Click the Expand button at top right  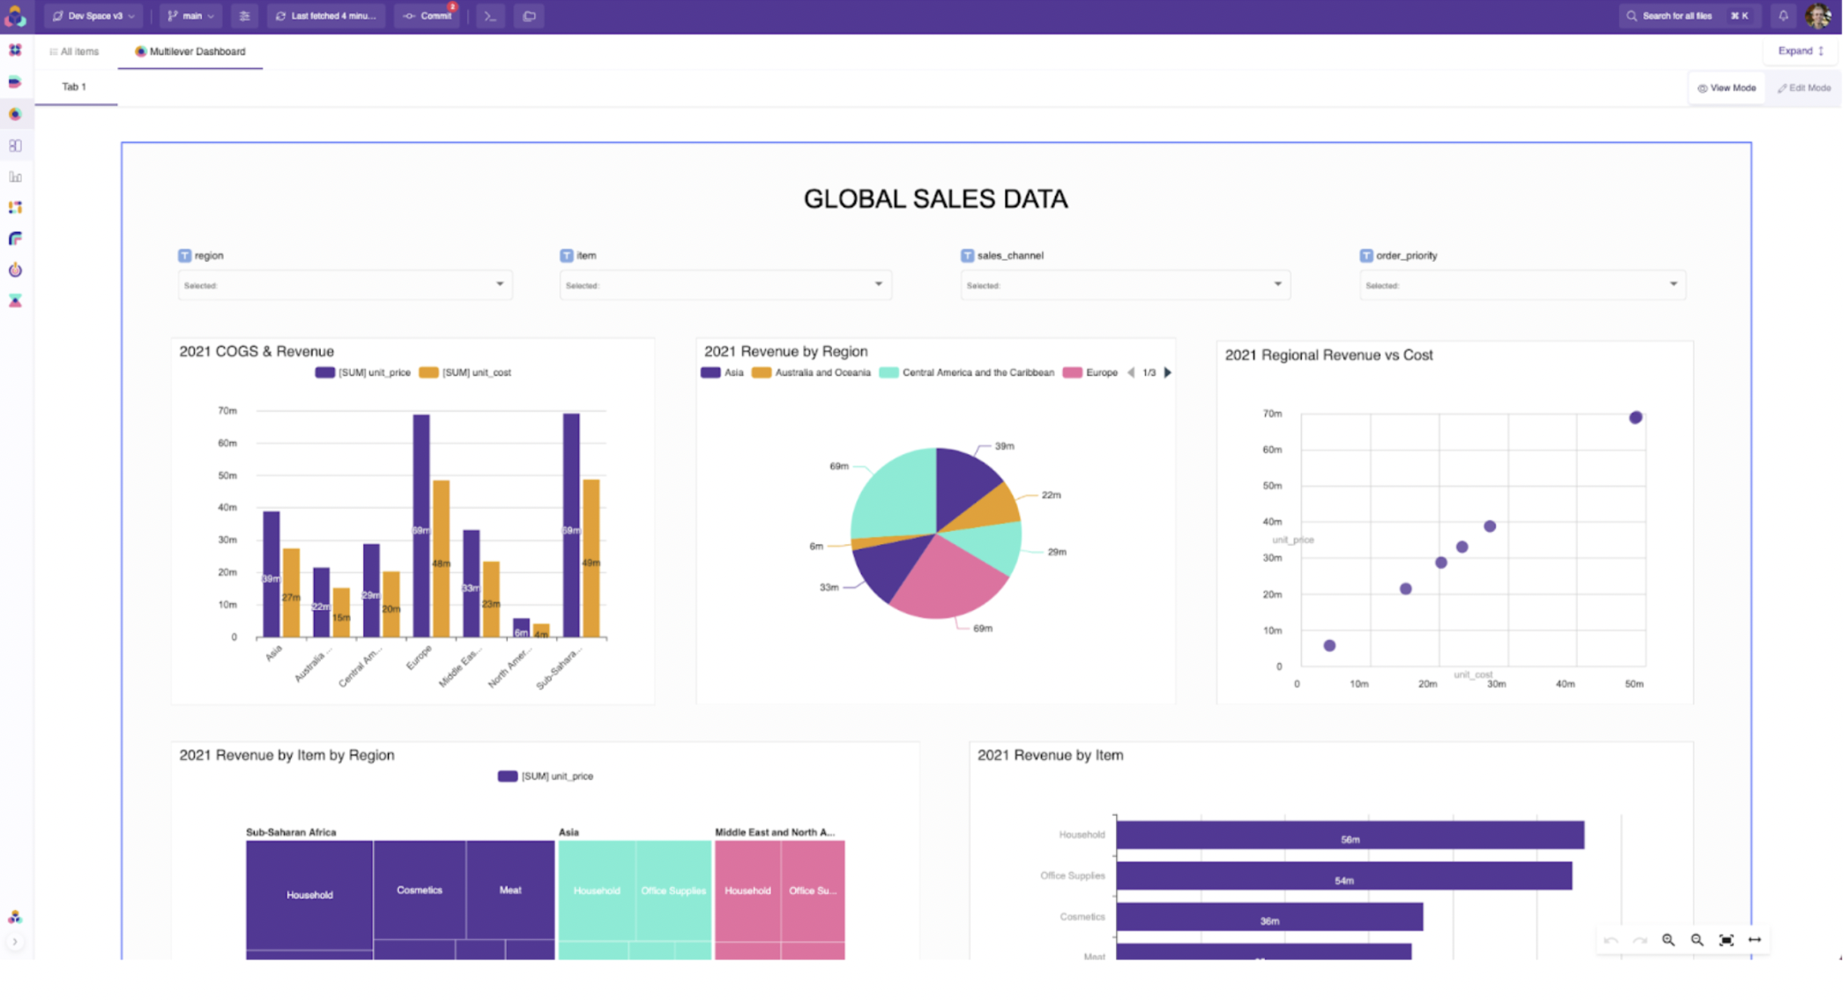(x=1799, y=50)
